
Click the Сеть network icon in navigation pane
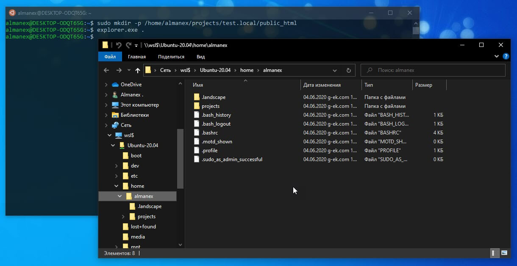[115, 125]
